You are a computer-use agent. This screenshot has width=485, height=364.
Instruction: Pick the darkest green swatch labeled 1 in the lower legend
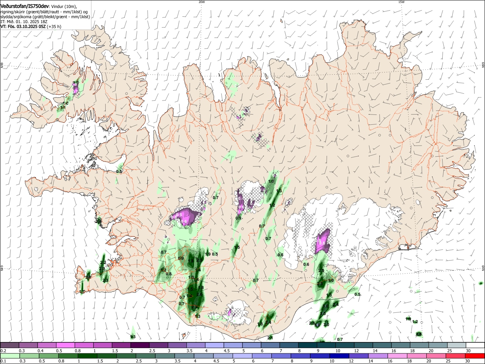tap(87, 356)
